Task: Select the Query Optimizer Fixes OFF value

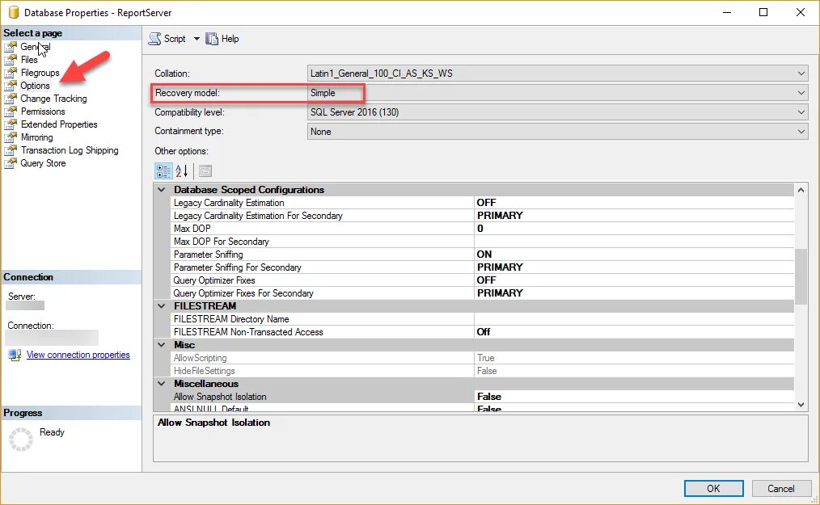Action: coord(634,280)
